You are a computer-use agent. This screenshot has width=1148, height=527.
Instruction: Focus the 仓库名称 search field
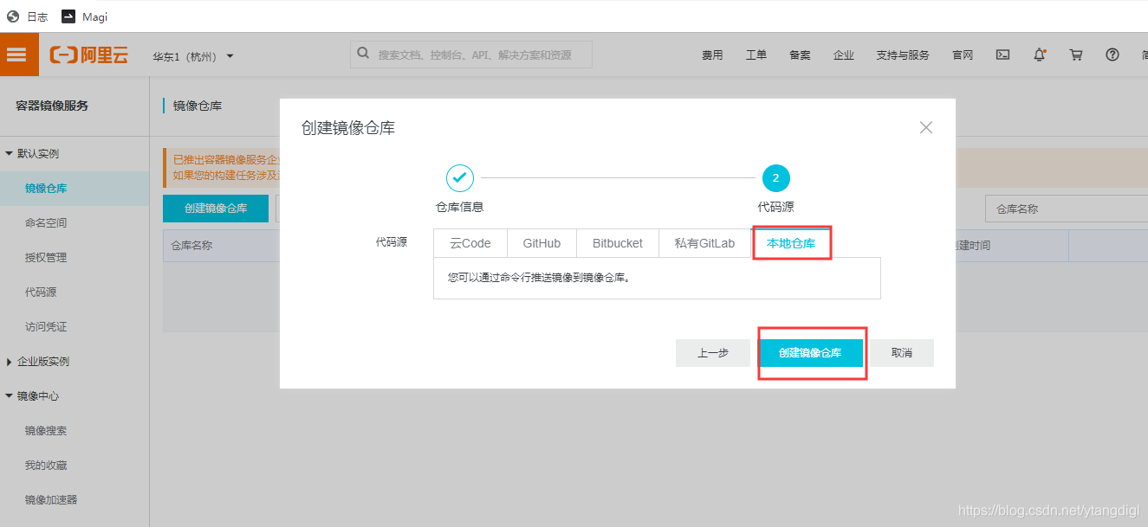1067,209
